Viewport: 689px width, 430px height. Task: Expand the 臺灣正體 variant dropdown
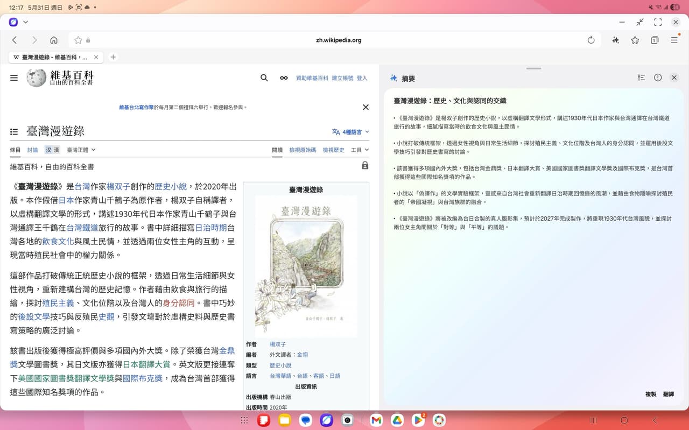(x=81, y=150)
